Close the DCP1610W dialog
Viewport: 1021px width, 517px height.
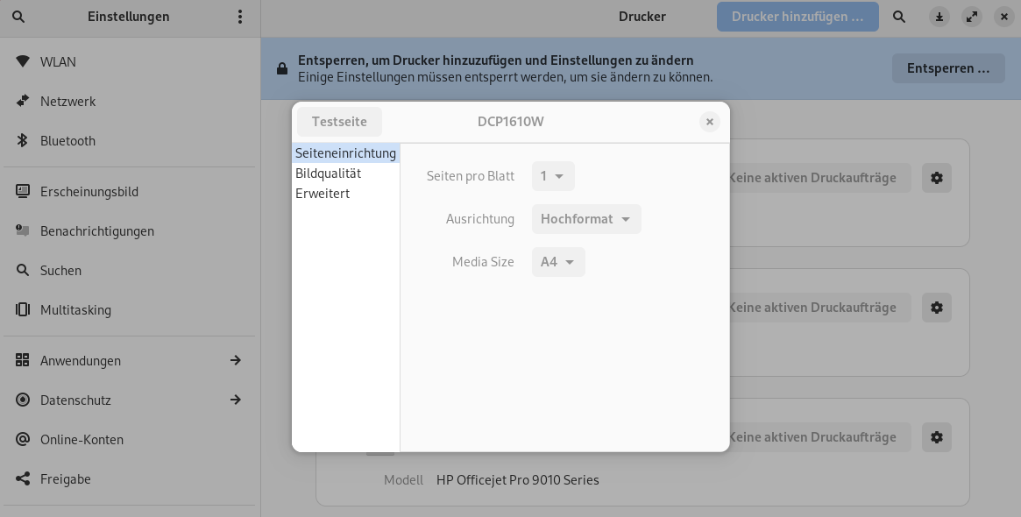[710, 122]
